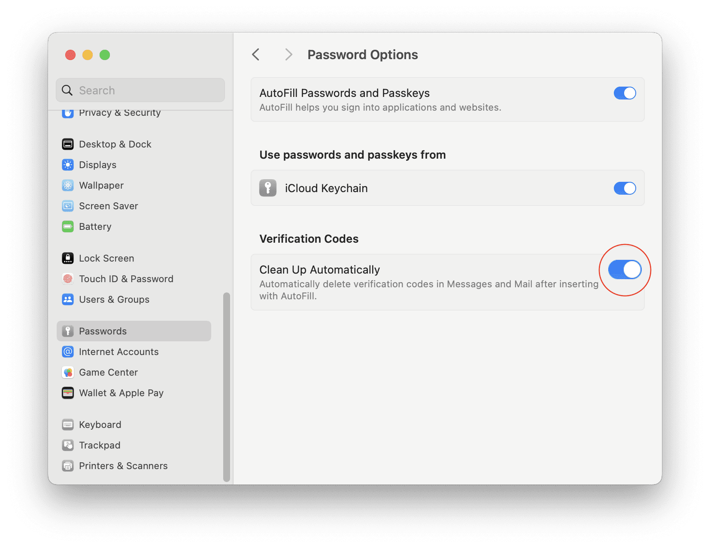Disable Clean Up Automatically
This screenshot has width=710, height=548.
625,270
